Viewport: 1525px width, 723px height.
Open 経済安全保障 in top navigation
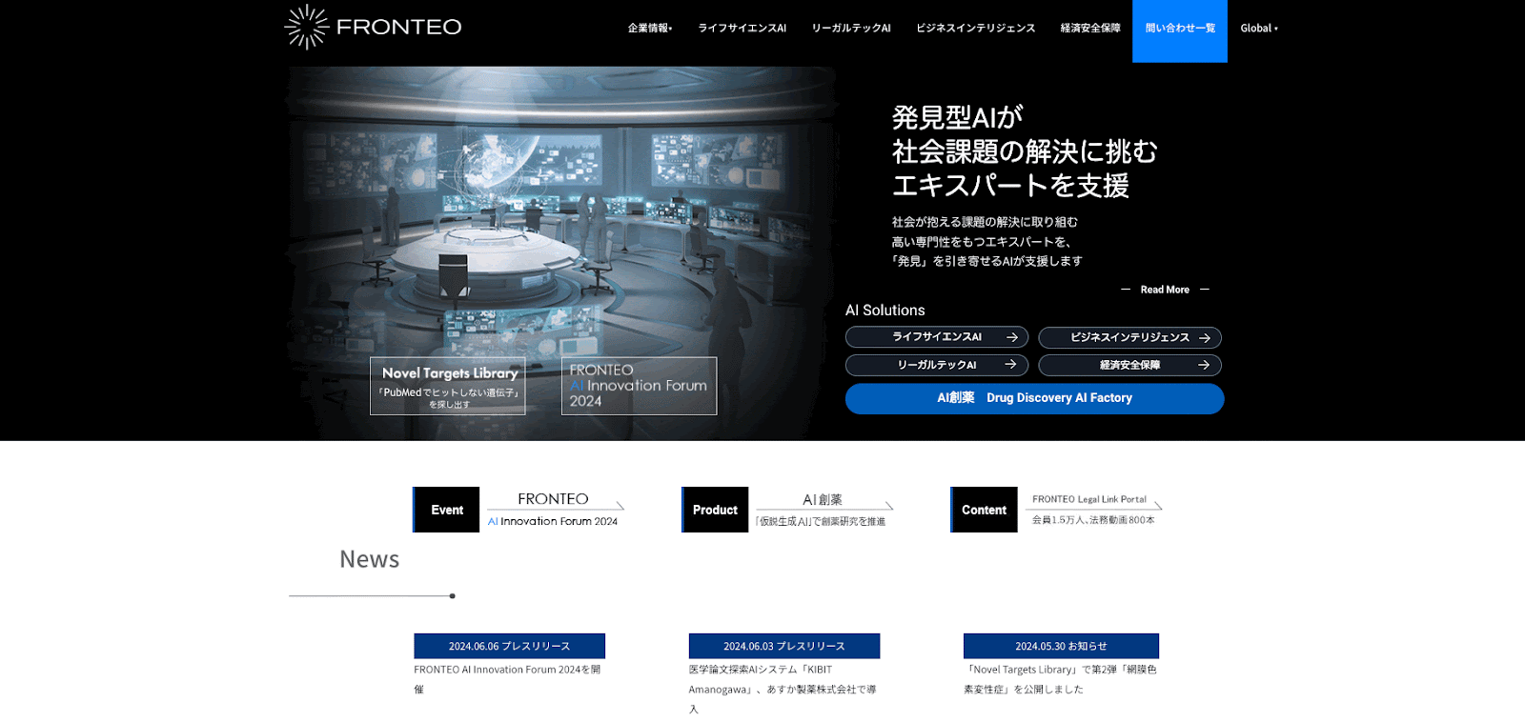point(1090,28)
